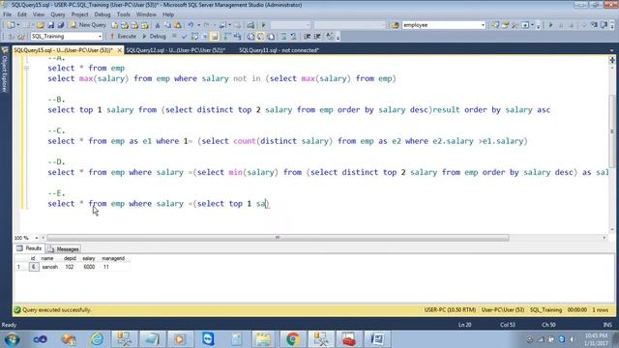Open the Edit menu

coord(22,14)
